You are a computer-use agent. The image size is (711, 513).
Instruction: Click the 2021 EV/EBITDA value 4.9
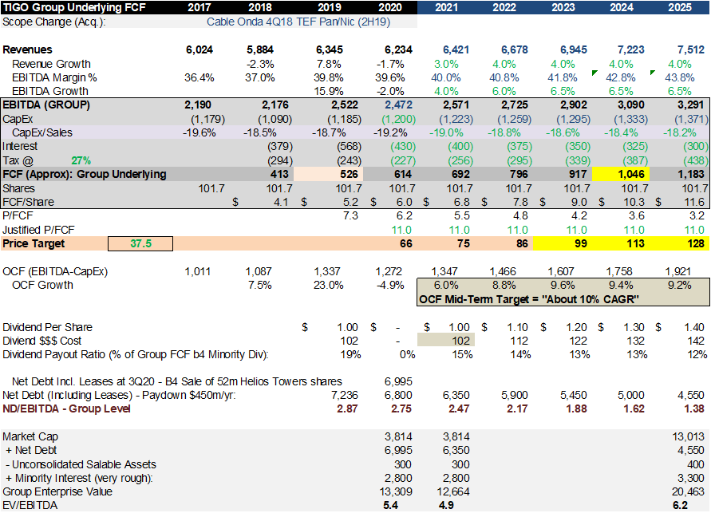coord(447,505)
